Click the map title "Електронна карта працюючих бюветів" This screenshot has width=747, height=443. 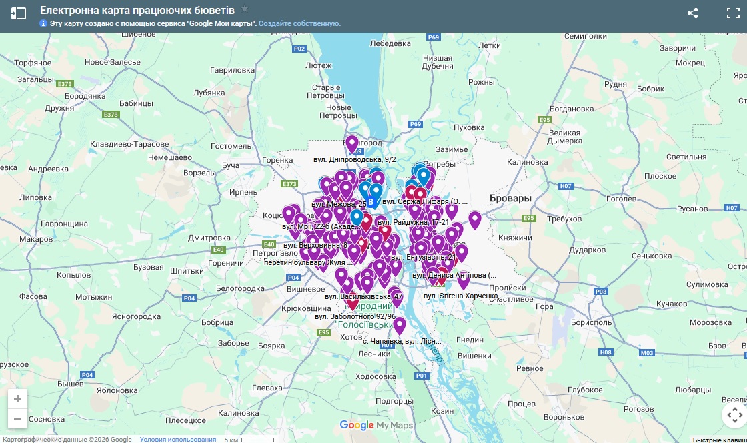[x=137, y=10]
